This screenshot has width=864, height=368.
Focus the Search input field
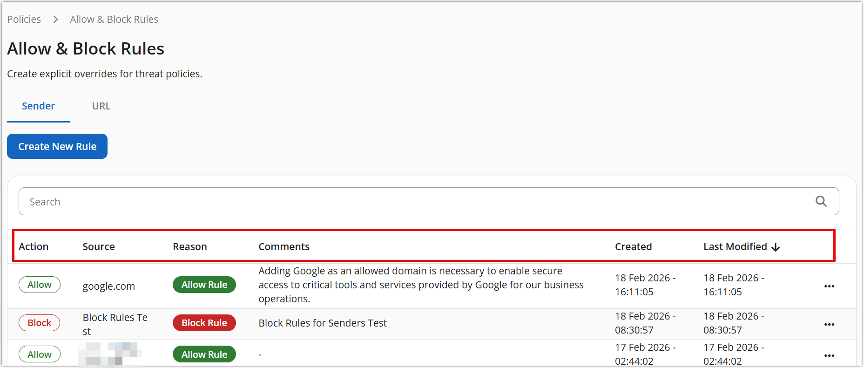pyautogui.click(x=410, y=201)
